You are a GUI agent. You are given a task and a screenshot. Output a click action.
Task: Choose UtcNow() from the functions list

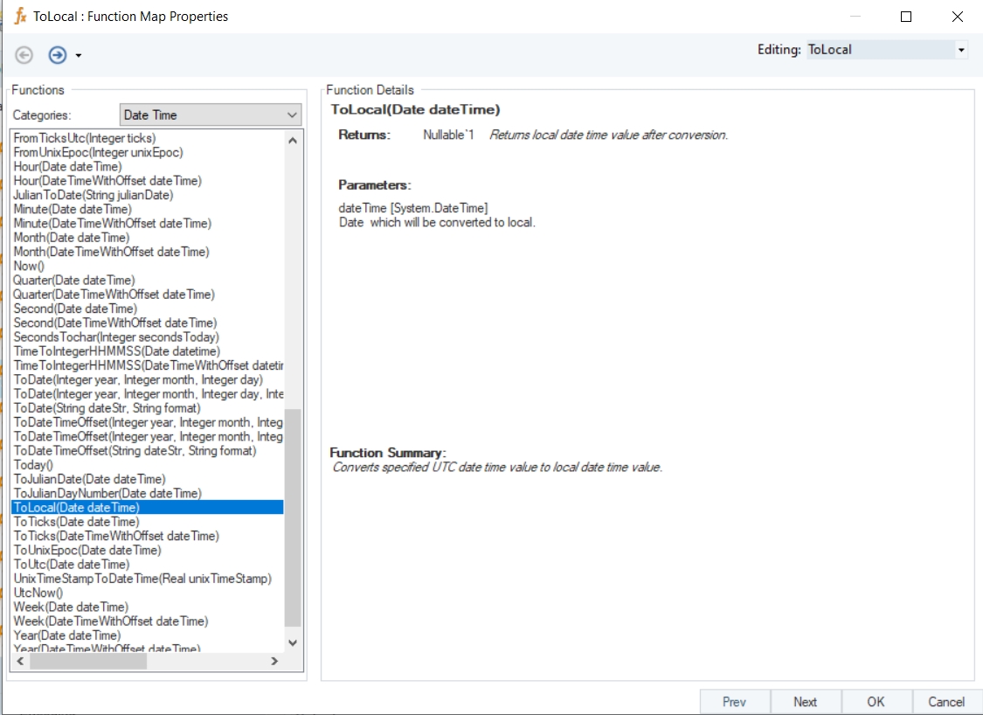click(37, 593)
